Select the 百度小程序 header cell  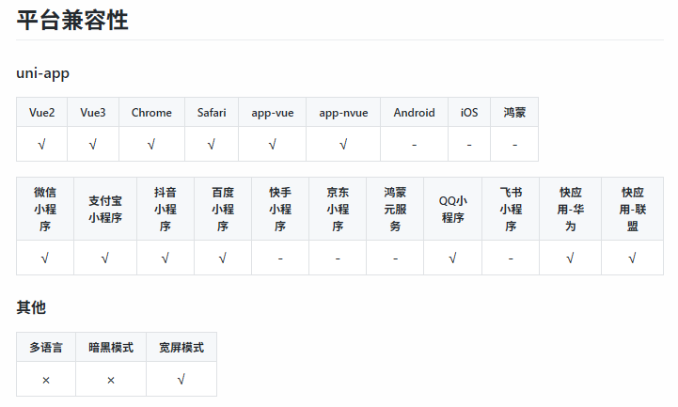[223, 209]
